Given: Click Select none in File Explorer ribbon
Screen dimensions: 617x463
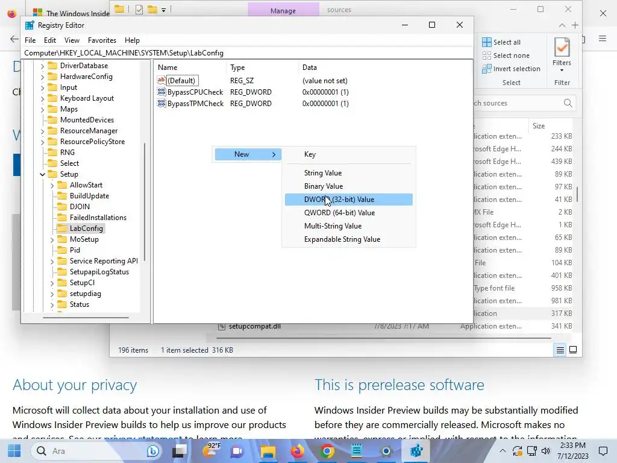Looking at the screenshot, I should (x=506, y=55).
